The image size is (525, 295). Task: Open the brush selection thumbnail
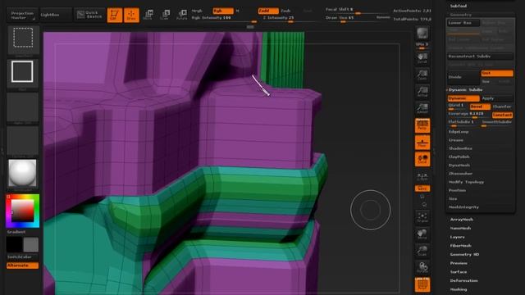23,40
